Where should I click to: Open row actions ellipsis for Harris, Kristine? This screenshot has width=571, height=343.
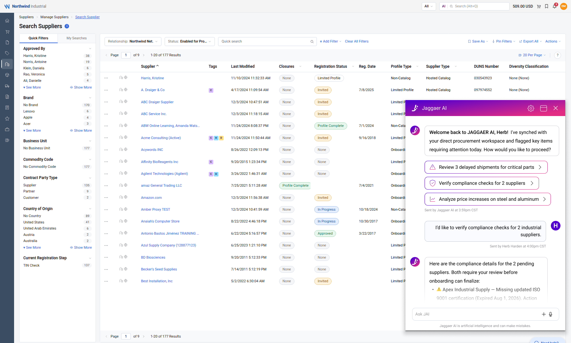(106, 78)
